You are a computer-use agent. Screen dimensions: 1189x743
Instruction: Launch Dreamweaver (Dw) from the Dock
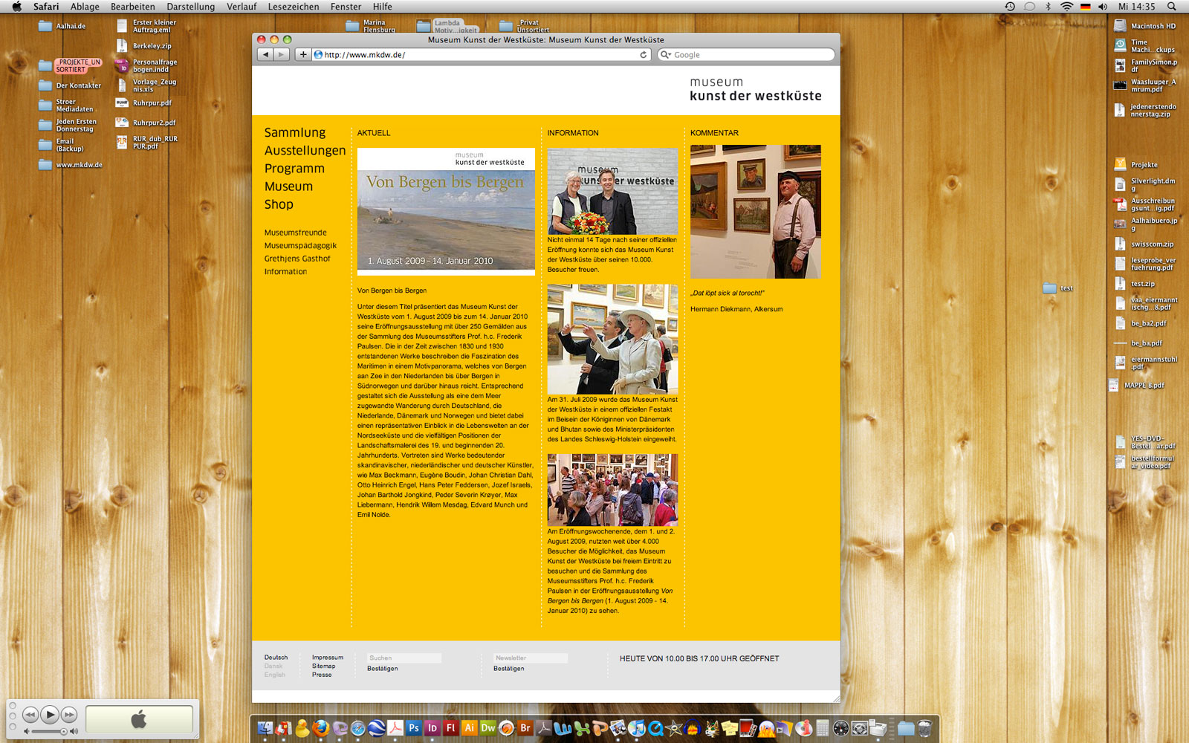click(487, 728)
